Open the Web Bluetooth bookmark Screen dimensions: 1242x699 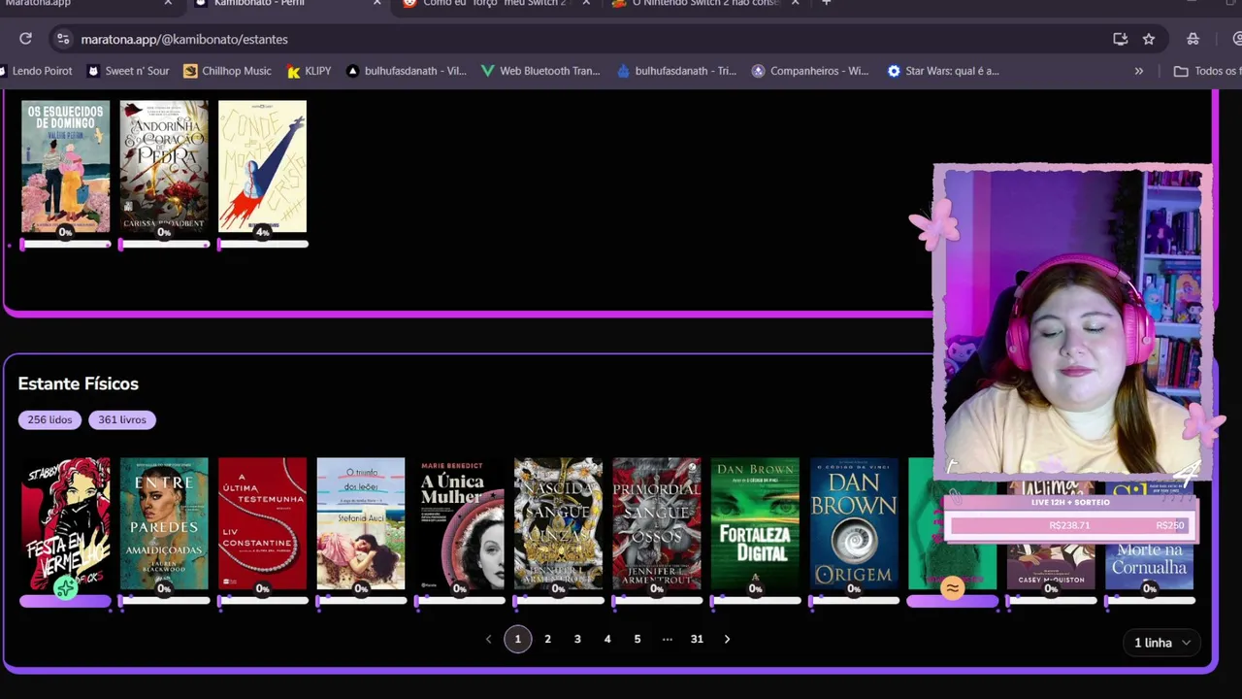click(541, 71)
